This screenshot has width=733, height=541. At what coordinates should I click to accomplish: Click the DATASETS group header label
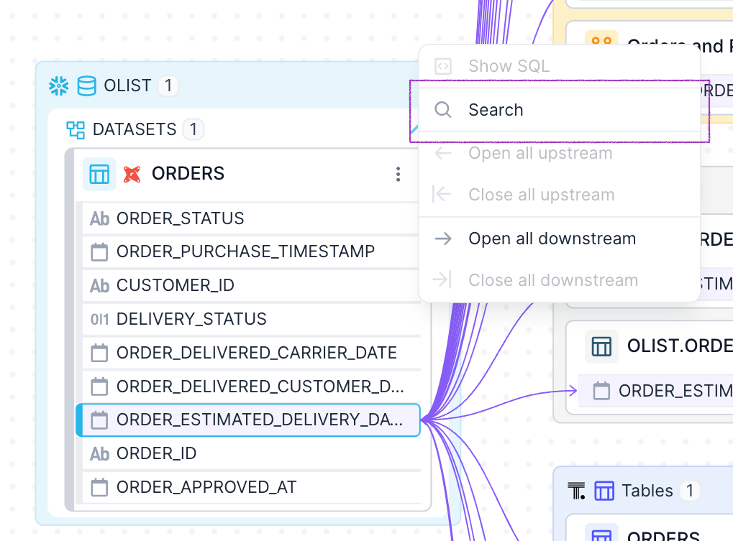click(x=135, y=129)
